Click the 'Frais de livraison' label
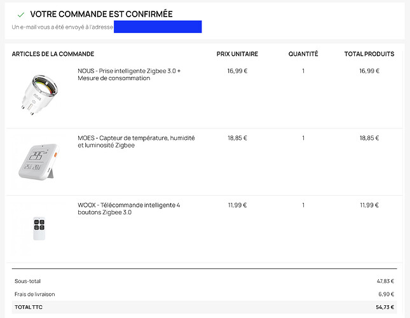This screenshot has width=410, height=318. point(35,294)
